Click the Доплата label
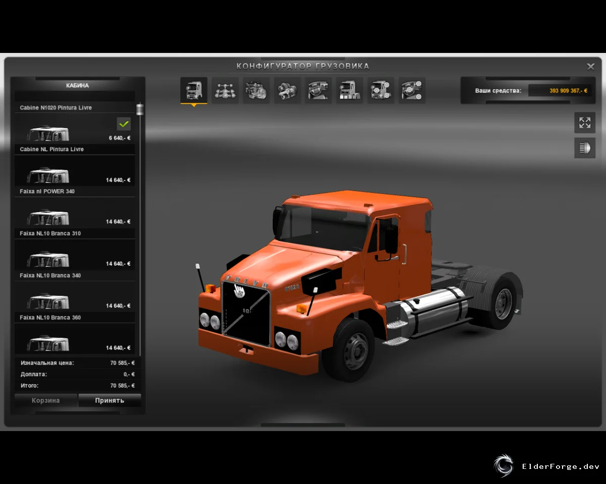The height and width of the screenshot is (484, 606). [x=34, y=374]
